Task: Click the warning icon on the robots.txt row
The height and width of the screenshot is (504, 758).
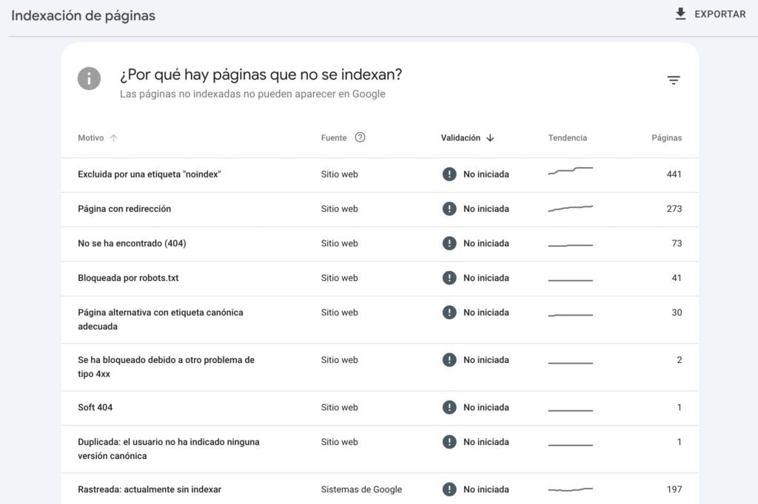Action: (x=449, y=278)
